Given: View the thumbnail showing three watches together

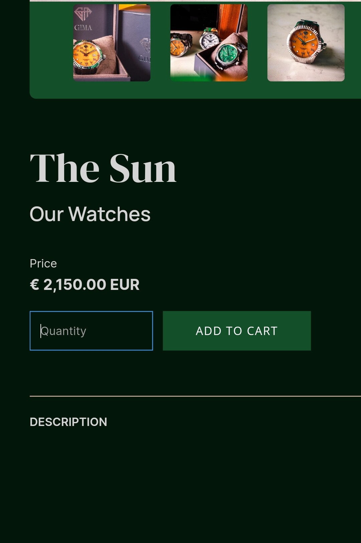Looking at the screenshot, I should click(209, 43).
